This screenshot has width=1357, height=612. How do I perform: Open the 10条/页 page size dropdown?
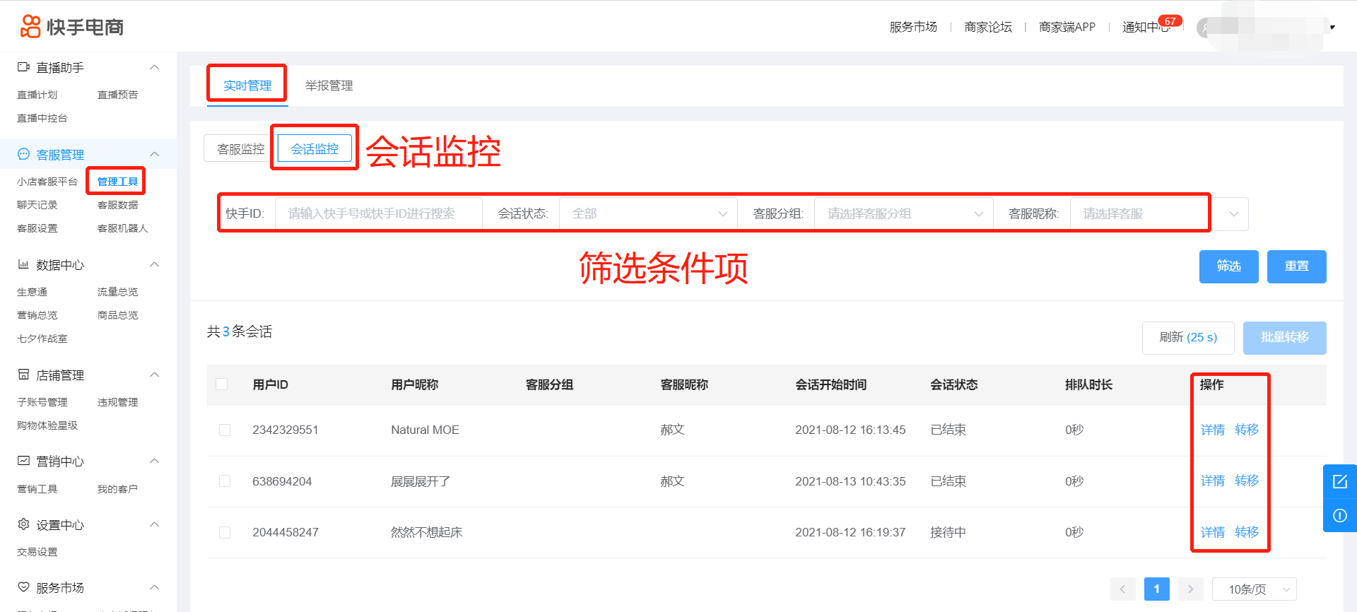point(1254,589)
